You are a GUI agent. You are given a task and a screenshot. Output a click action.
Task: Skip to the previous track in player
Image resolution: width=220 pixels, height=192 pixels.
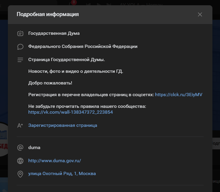pos(88,4)
